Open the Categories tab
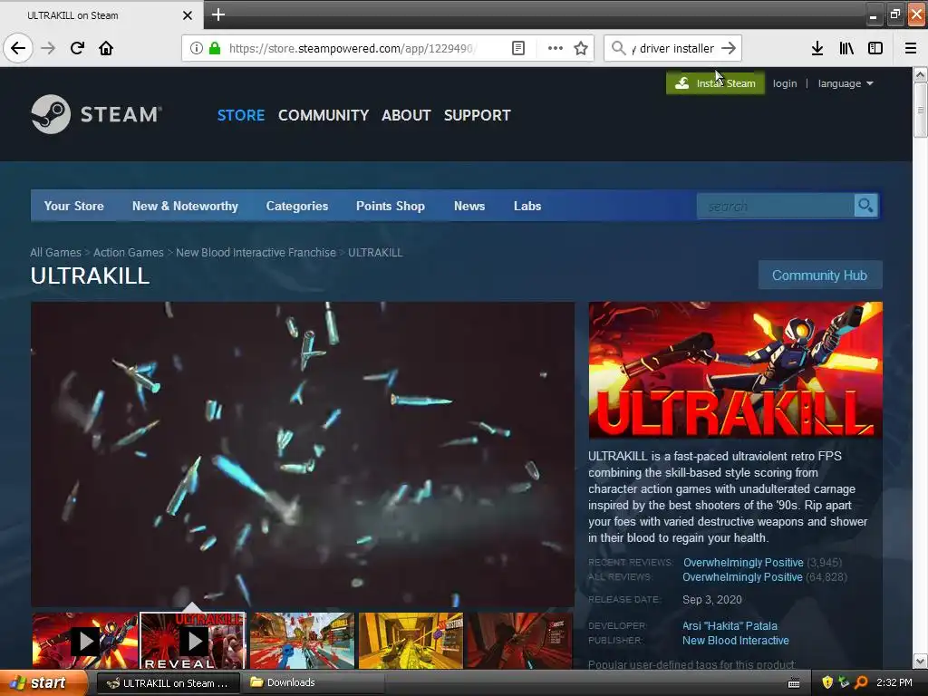 297,206
